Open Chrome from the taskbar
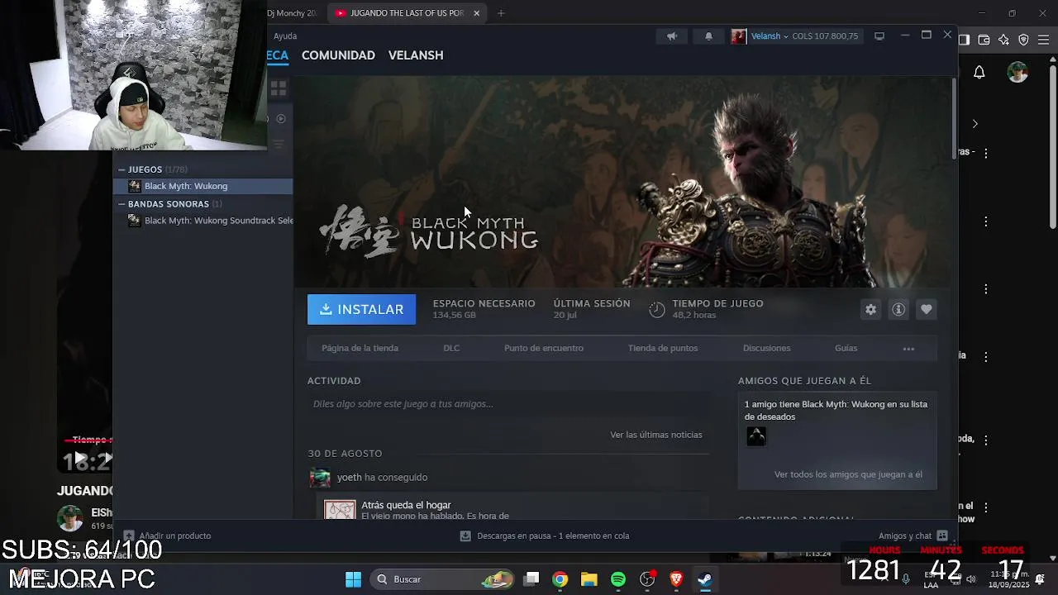This screenshot has width=1058, height=595. 560,579
